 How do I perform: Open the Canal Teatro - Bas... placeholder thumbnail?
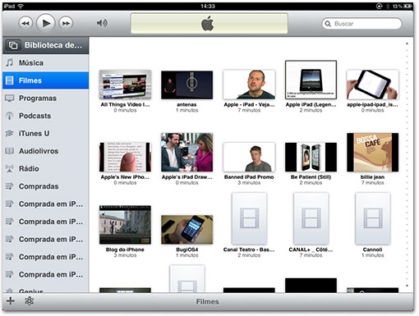click(x=249, y=218)
